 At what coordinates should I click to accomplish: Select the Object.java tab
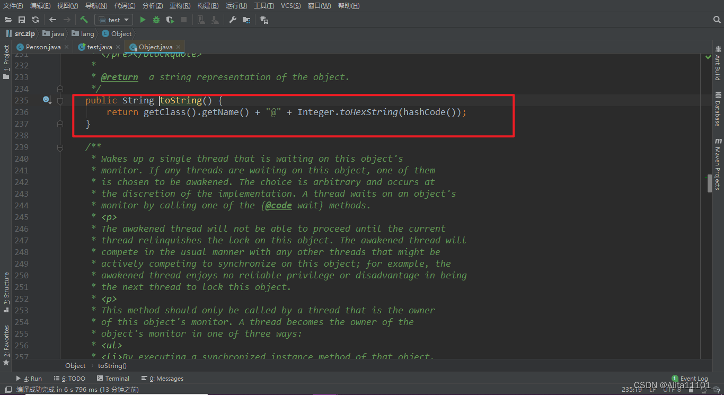155,47
